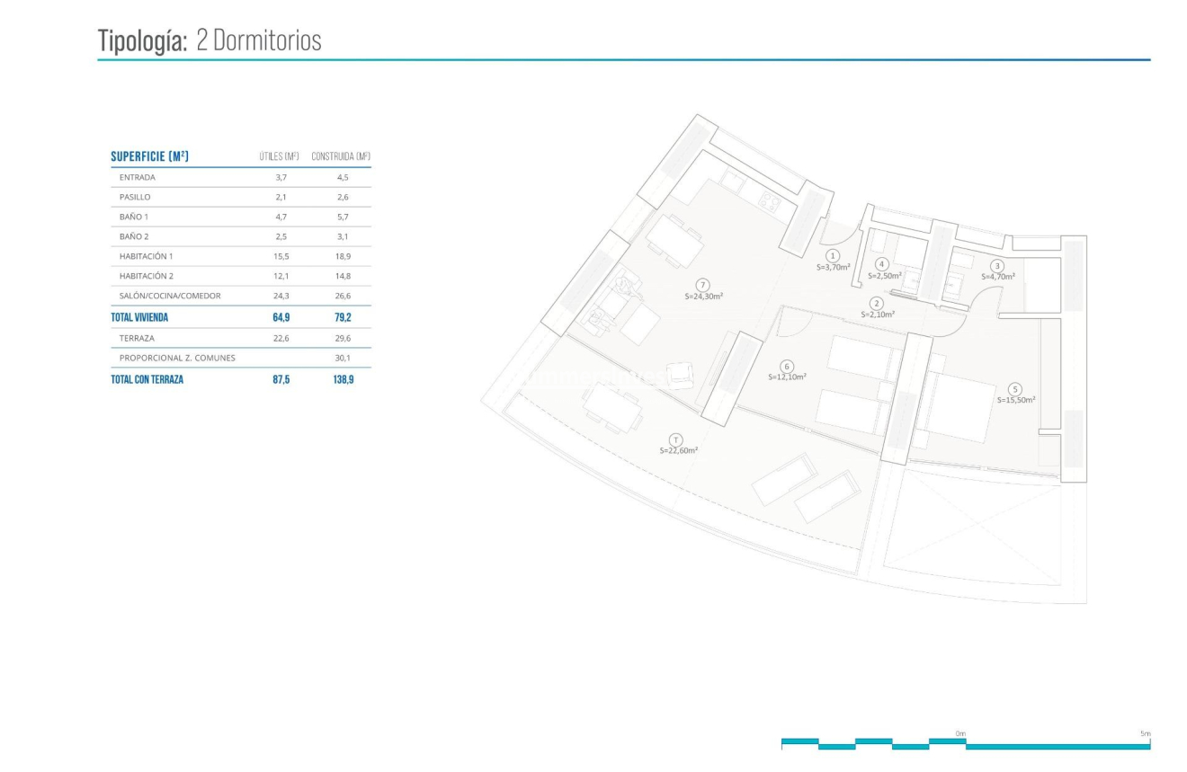Screen dimensions: 1187x772
Task: Click the '5m' scale bar label
Action: [x=1145, y=734]
